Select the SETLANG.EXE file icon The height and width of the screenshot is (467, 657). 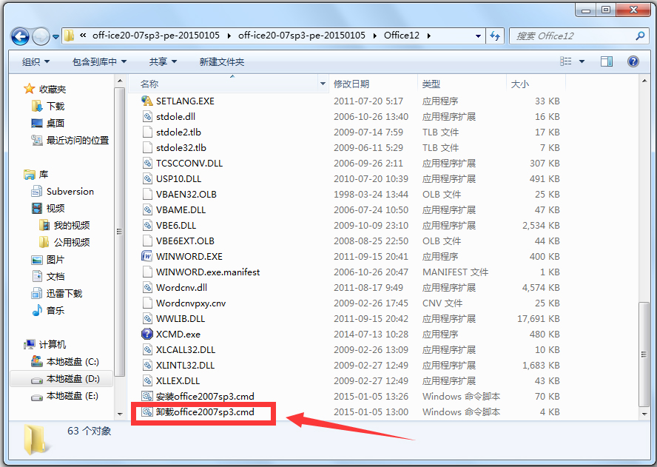[x=147, y=101]
